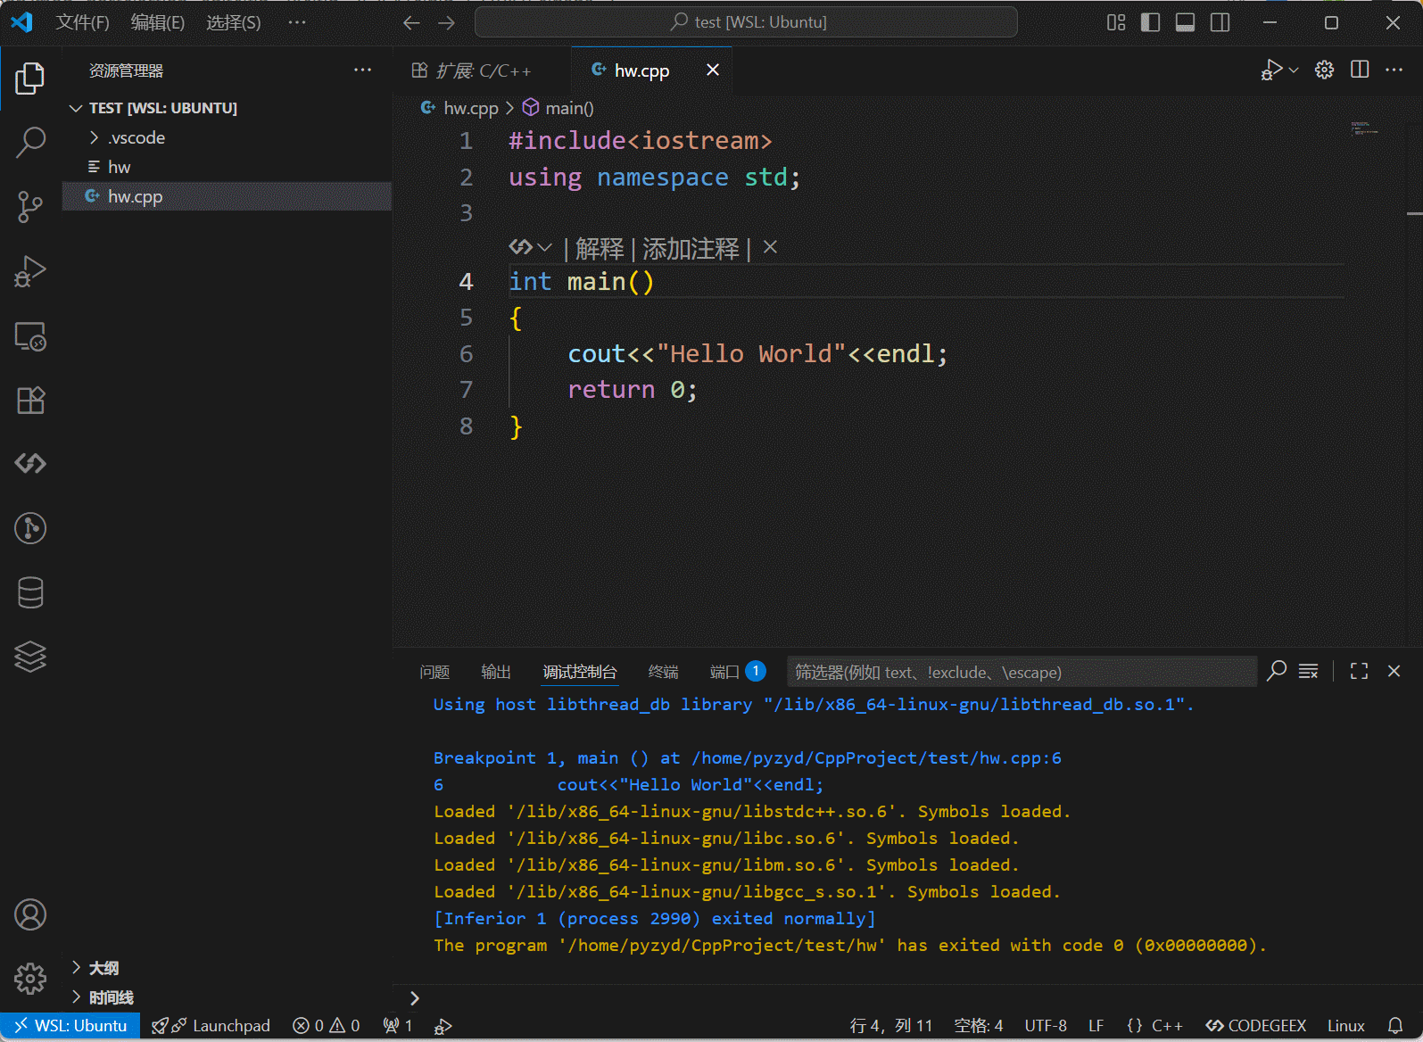This screenshot has width=1423, height=1042.
Task: Open CodeGeeX sidebar icon
Action: tap(30, 464)
